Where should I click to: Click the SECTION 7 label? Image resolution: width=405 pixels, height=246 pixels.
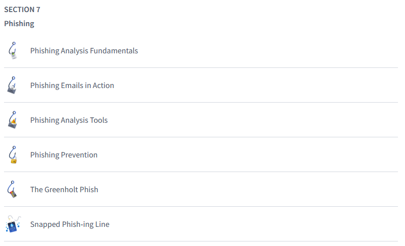tap(22, 10)
